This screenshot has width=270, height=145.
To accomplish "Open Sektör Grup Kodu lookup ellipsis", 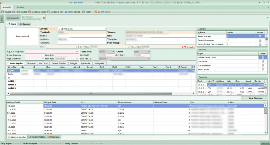I will point(43,55).
